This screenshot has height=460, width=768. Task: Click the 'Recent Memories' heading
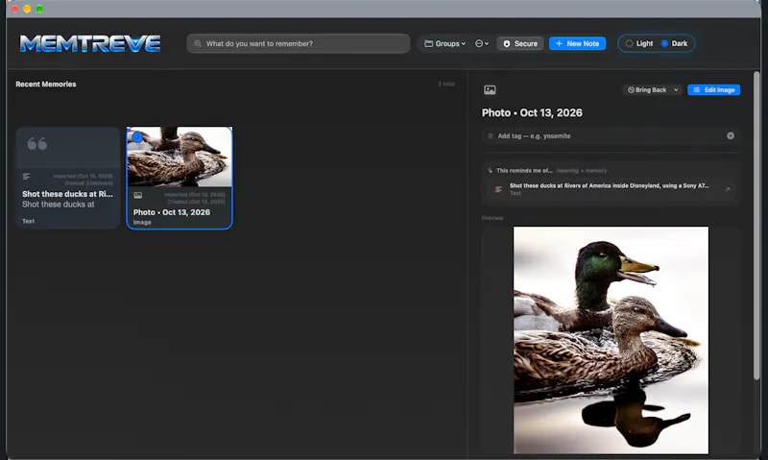click(x=46, y=85)
